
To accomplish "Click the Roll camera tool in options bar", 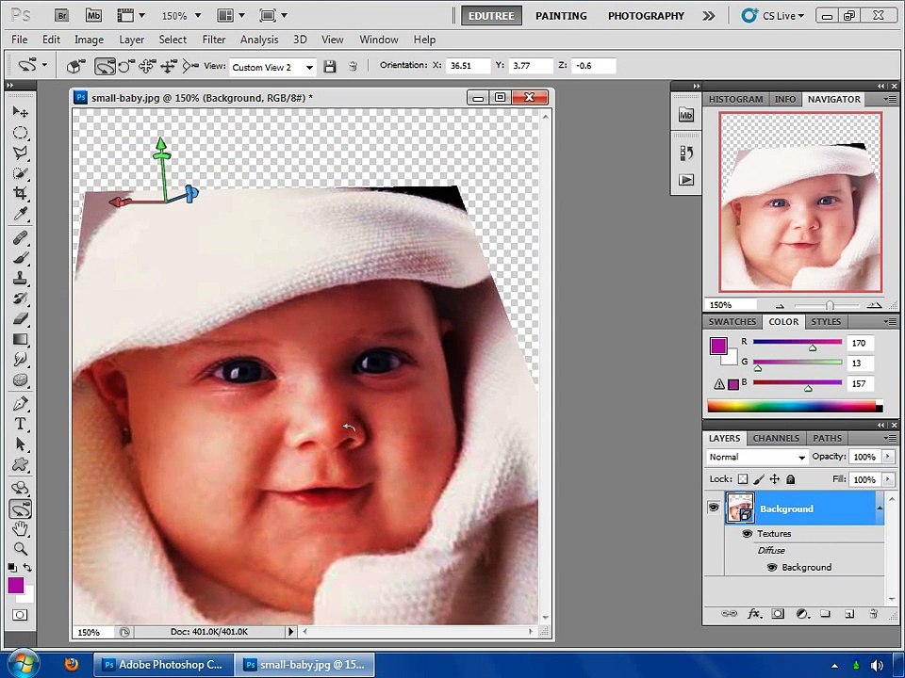I will [x=125, y=67].
